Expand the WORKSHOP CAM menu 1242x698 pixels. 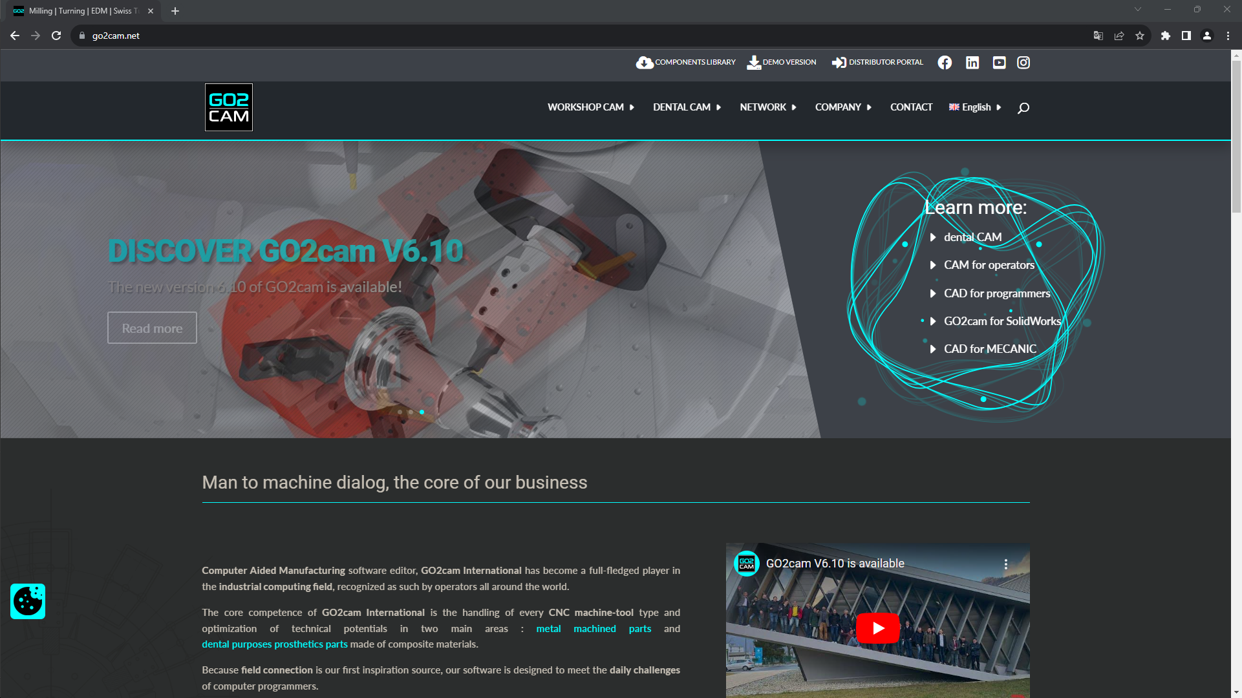click(x=586, y=107)
